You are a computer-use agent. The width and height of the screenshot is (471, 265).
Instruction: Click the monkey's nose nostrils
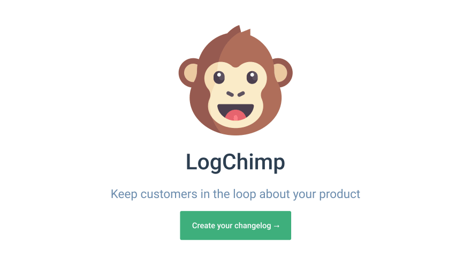point(236,94)
